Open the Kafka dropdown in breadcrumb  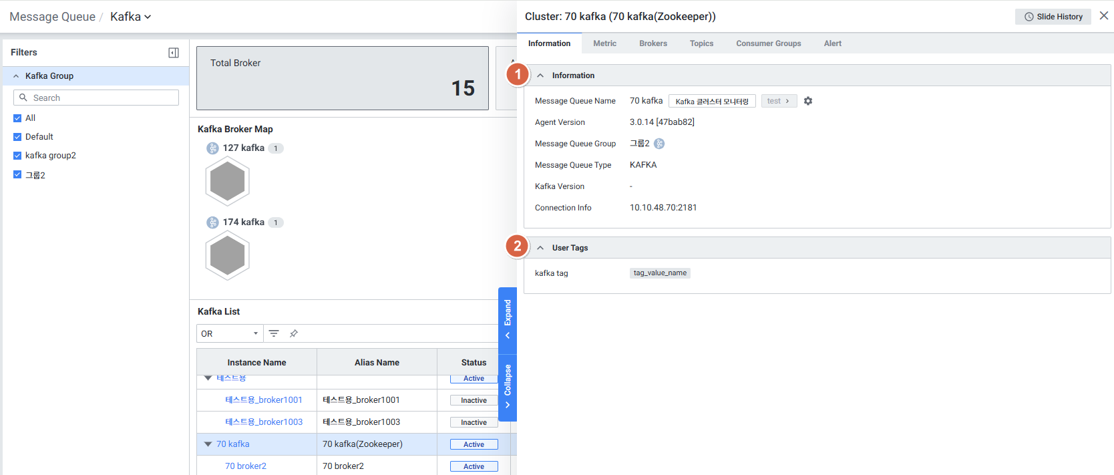tap(131, 17)
